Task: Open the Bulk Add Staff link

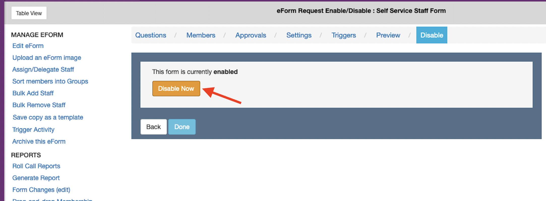Action: 33,93
